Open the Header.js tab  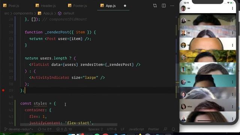tap(46, 6)
